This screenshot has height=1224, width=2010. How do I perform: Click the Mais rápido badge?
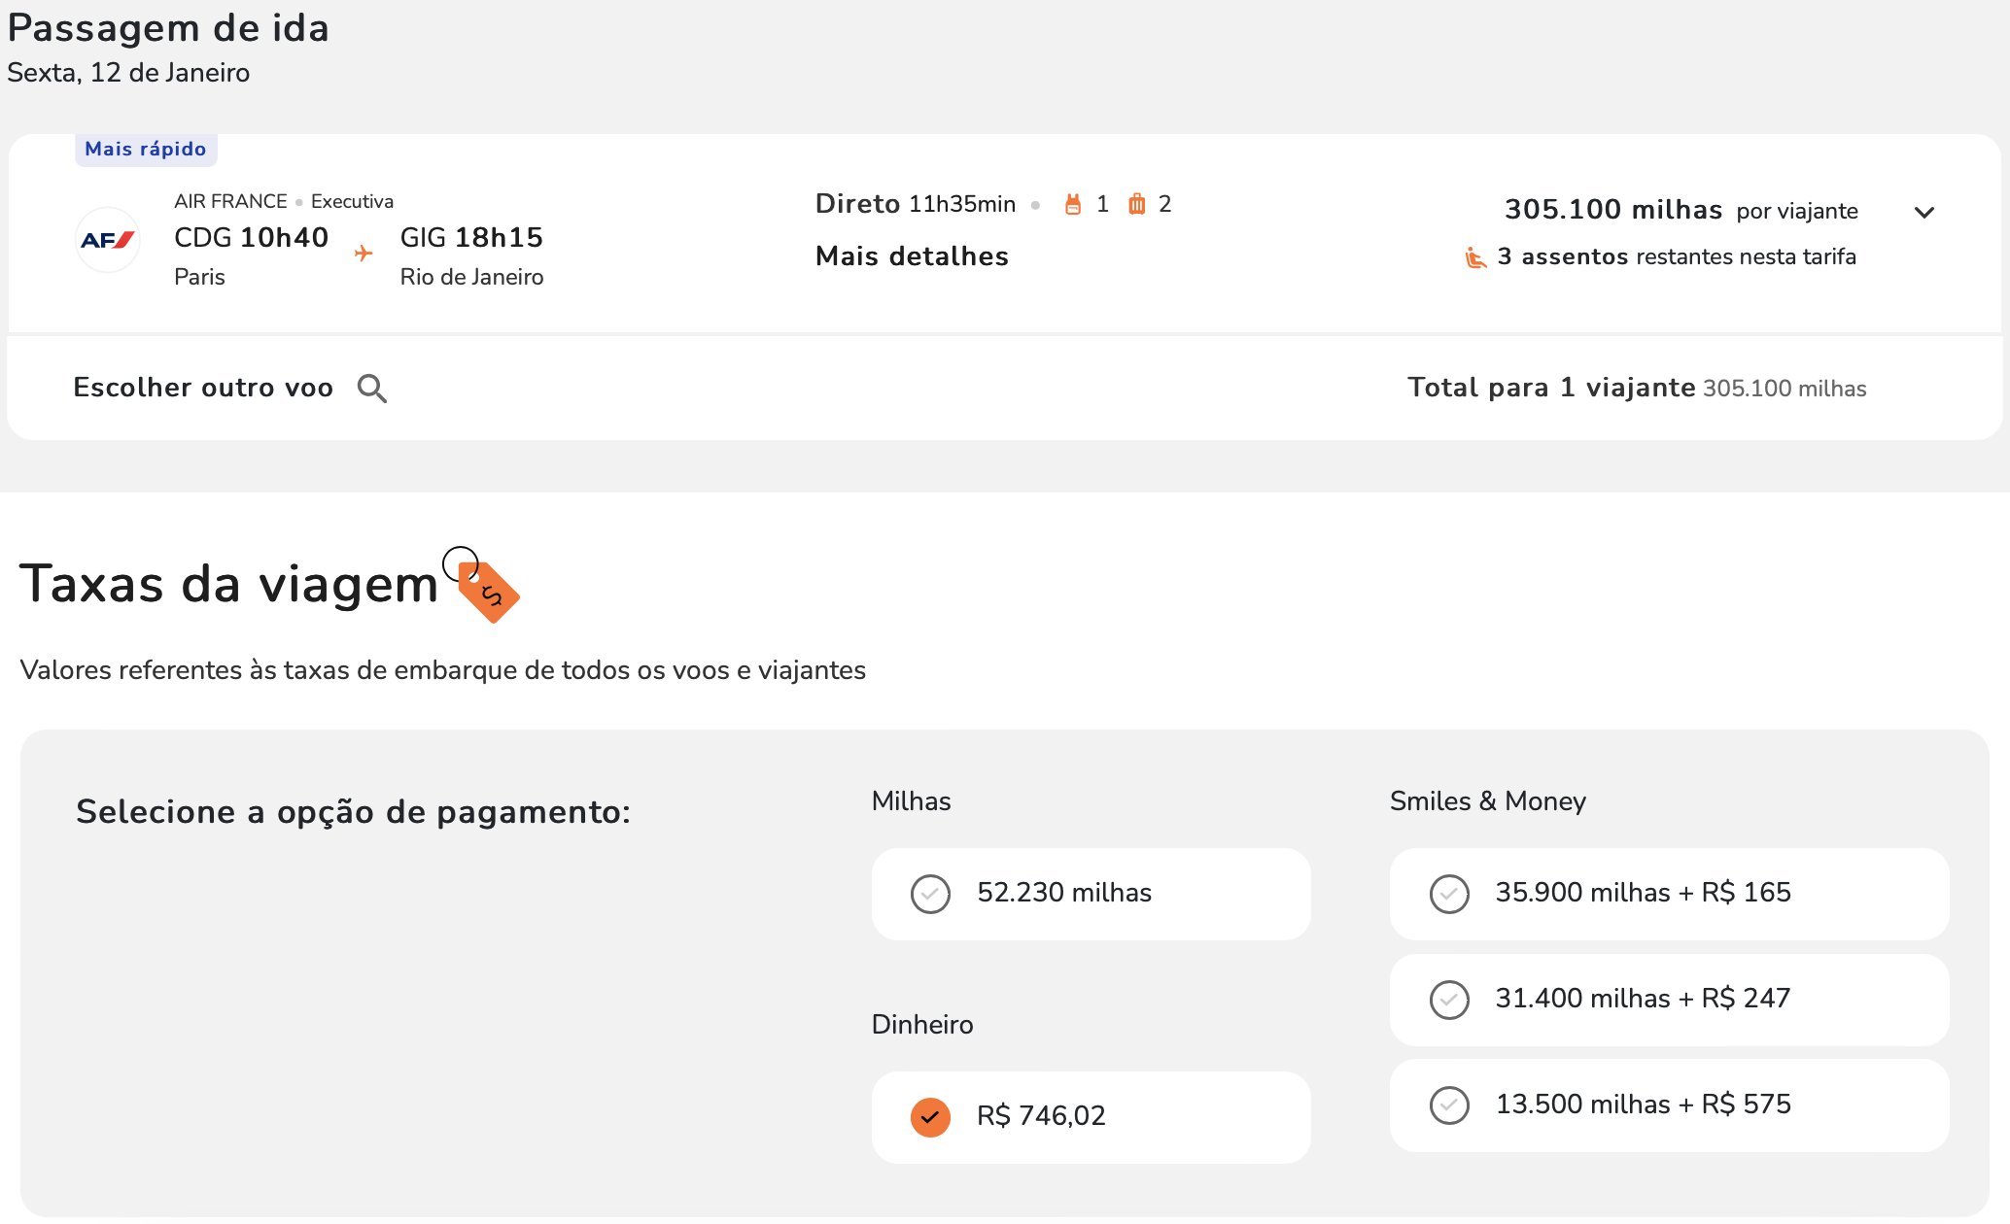coord(146,150)
